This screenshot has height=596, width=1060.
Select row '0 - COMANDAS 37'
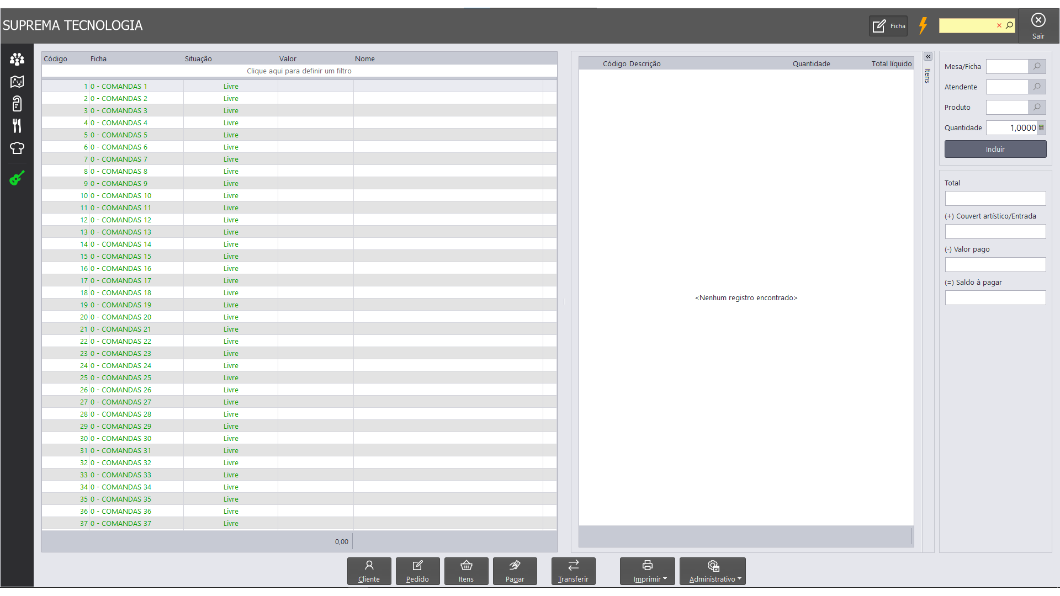(x=299, y=523)
